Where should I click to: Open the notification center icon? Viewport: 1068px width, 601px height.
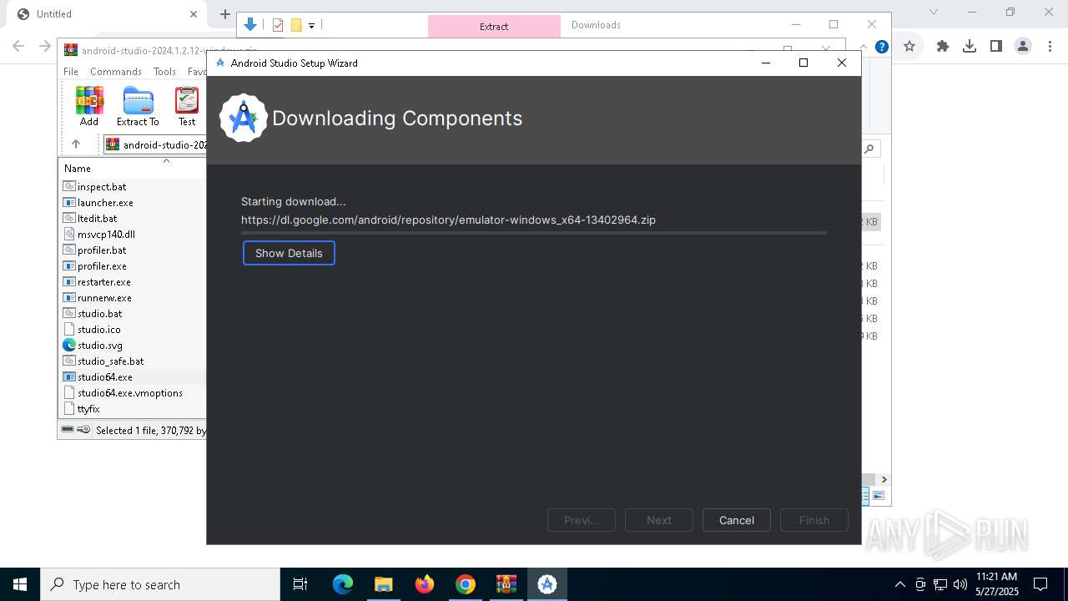coord(1040,584)
